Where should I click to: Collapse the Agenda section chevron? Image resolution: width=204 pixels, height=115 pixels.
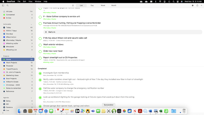click(x=31, y=98)
